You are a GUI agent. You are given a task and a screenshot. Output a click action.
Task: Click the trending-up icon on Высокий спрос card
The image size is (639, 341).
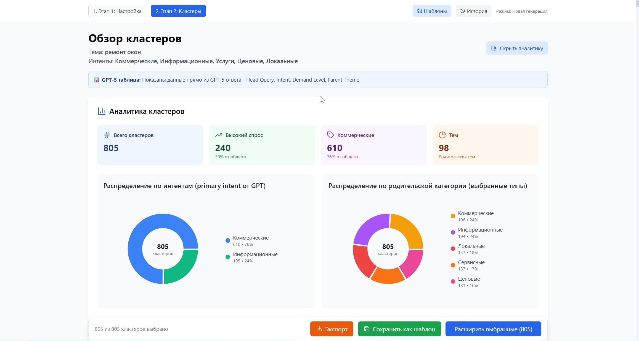(219, 135)
